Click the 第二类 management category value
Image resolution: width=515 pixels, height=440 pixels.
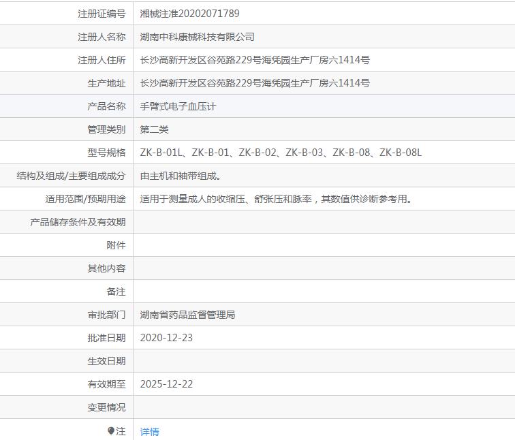point(154,129)
